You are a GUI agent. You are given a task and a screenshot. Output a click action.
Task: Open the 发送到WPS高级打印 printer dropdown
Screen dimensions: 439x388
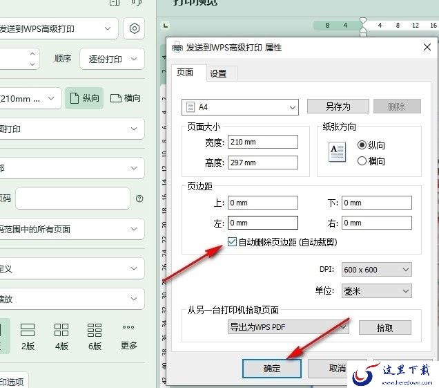point(57,28)
